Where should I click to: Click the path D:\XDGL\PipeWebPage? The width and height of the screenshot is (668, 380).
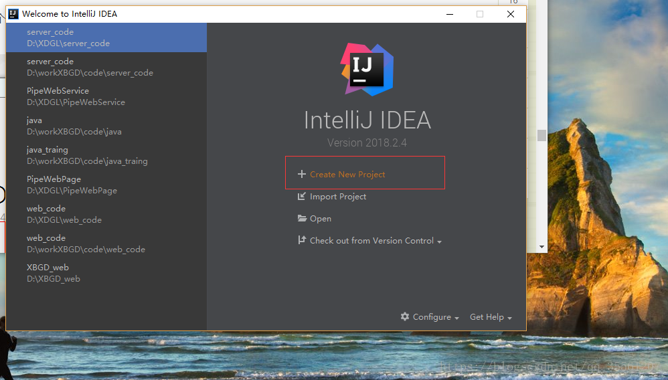[72, 191]
